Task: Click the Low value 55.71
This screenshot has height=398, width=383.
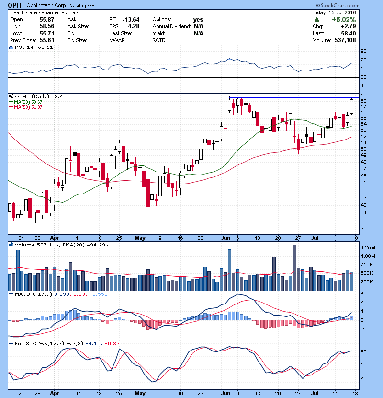Action: tap(47, 33)
